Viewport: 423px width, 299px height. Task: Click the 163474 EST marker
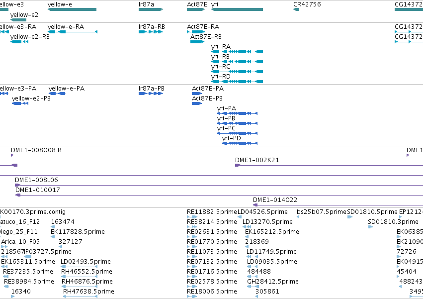[53, 227]
